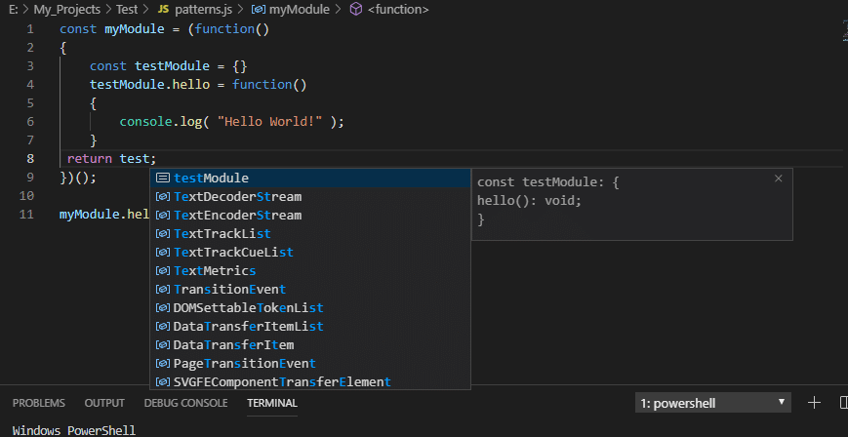
Task: Click Test folder in breadcrumb
Action: (x=127, y=9)
